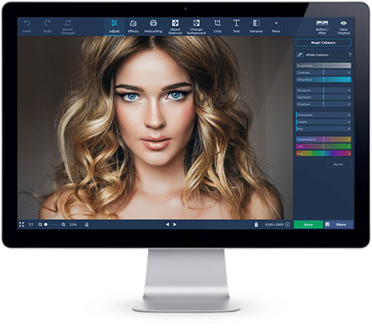This screenshot has width=372, height=330.
Task: Click the fullscreen expand icon
Action: (x=22, y=225)
